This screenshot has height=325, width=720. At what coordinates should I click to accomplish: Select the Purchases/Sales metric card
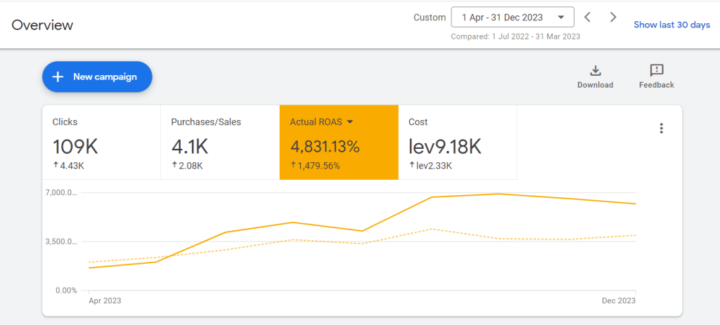tap(220, 142)
